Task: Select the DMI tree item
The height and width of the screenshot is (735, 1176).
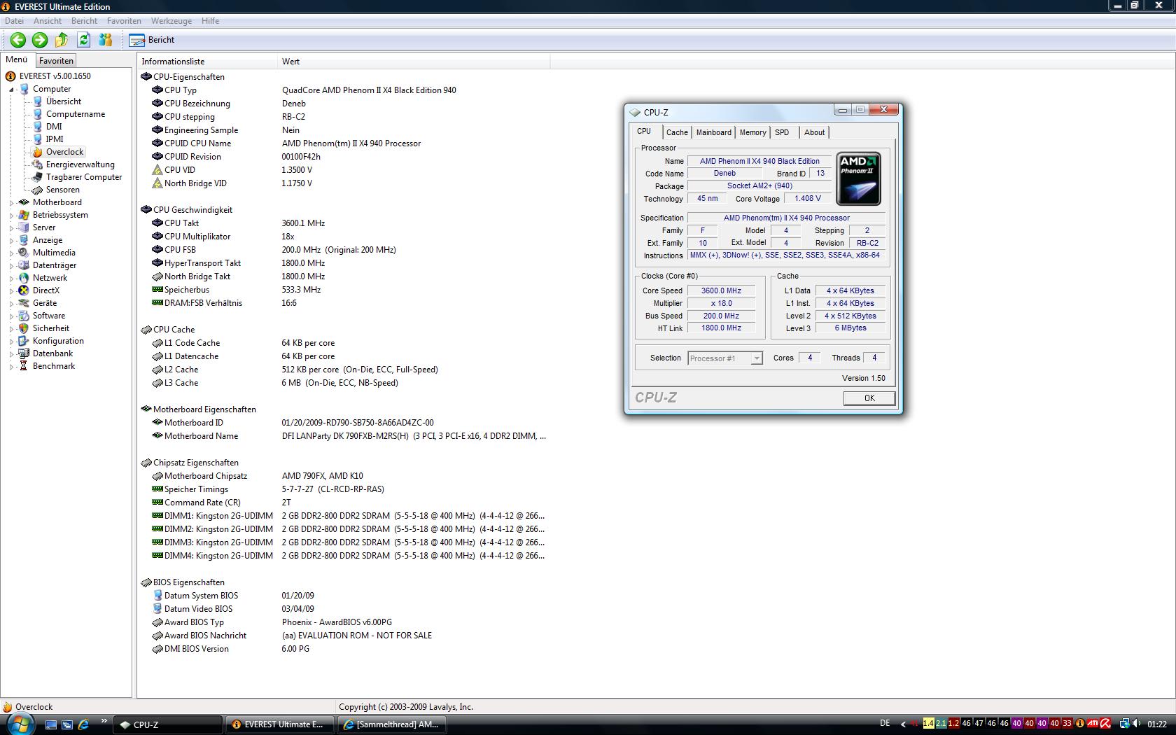Action: 54,127
